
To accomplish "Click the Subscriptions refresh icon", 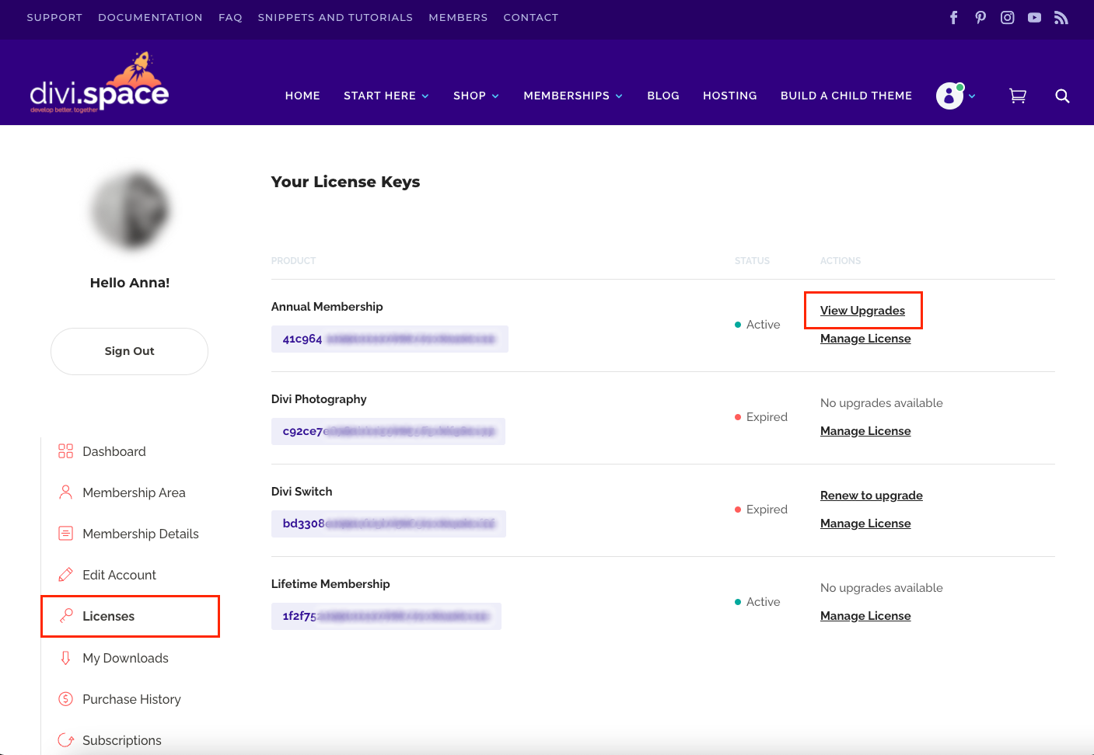I will tap(65, 740).
